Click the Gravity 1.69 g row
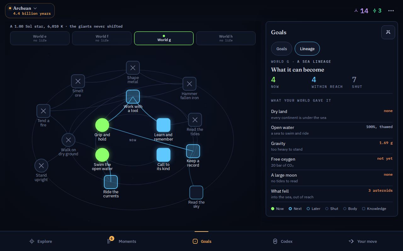This screenshot has height=251, width=403. click(x=332, y=146)
